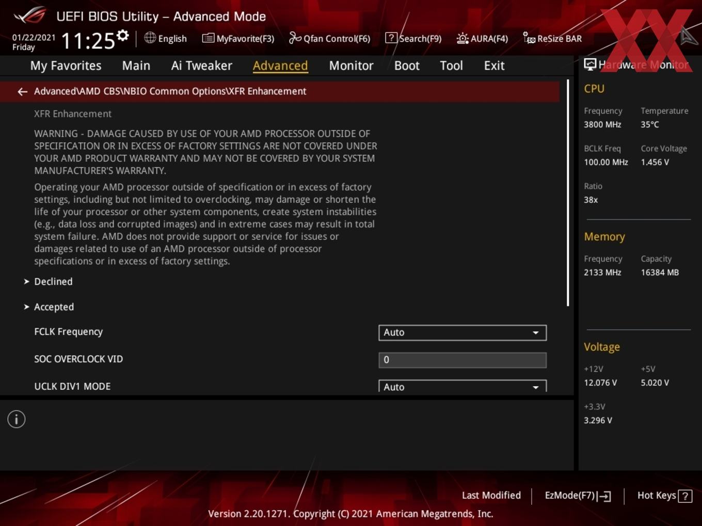Toggle ReSize BAR option
Image resolution: width=702 pixels, height=526 pixels.
(x=552, y=38)
